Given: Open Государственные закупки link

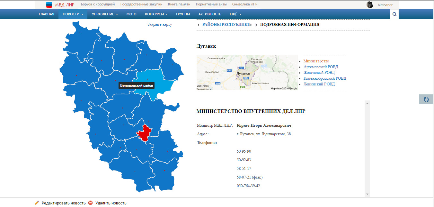Looking at the screenshot, I should 141,4.
